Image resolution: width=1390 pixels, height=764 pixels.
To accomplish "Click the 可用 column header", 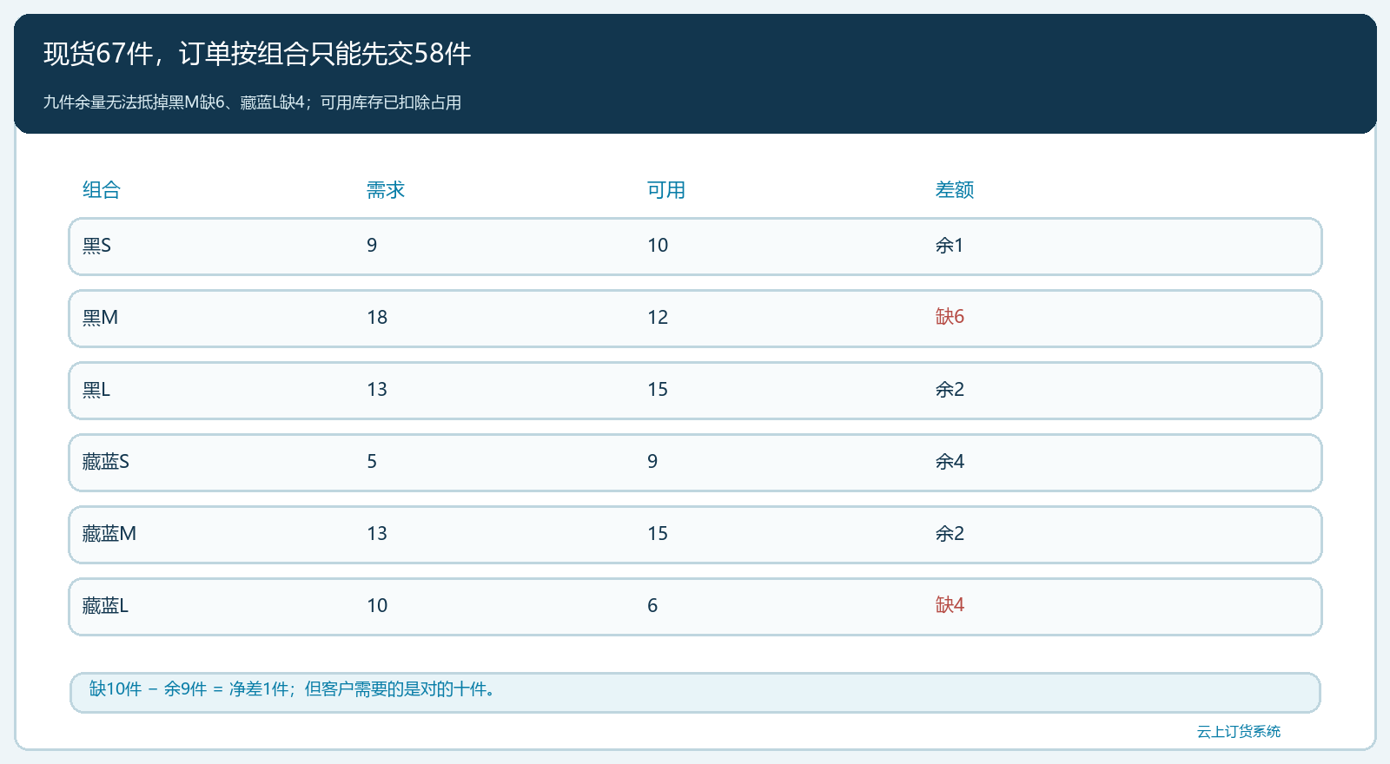I will [666, 190].
